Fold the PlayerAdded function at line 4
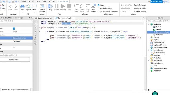The width and height of the screenshot is (170, 95). click(40, 27)
